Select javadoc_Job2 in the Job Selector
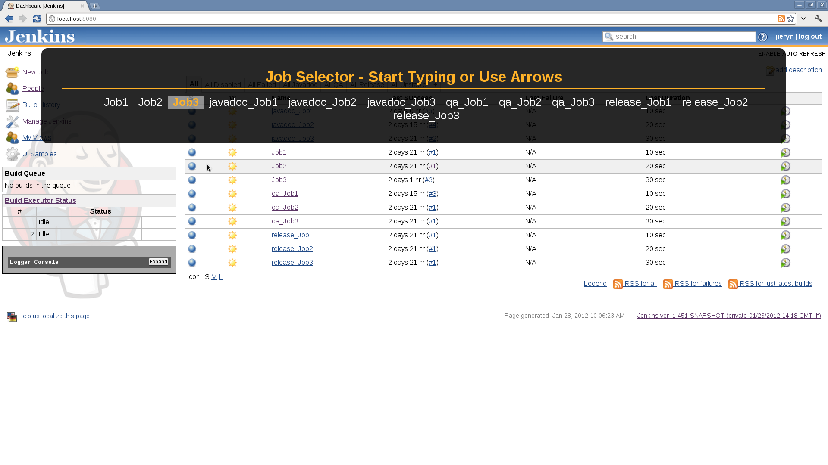This screenshot has width=828, height=465. click(322, 102)
